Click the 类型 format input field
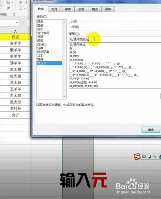 tap(115, 39)
